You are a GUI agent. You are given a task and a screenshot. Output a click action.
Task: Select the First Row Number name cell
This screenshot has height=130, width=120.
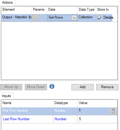(27, 111)
